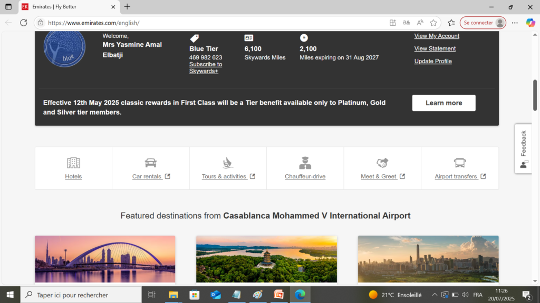Viewport: 540px width, 303px height.
Task: Click the 6,100 Skywards Miles text
Action: [265, 53]
